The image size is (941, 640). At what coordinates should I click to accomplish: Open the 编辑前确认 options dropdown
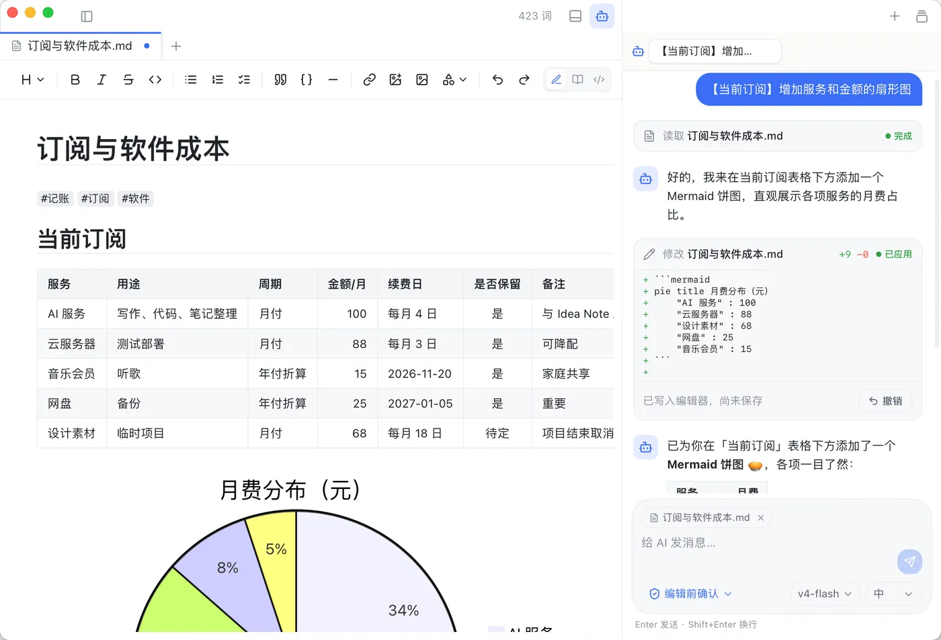coord(690,594)
